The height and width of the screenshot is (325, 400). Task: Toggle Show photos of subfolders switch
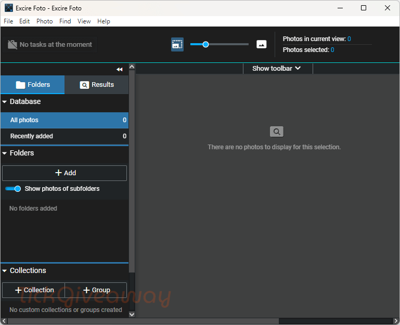pyautogui.click(x=13, y=189)
